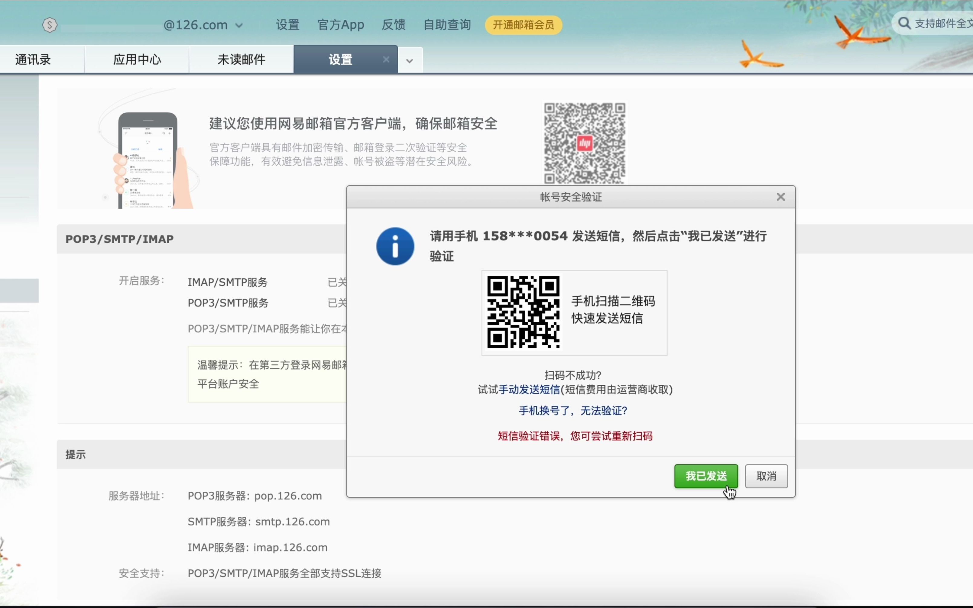
Task: Open the 手机换号了，无法验证? link
Action: coord(573,411)
